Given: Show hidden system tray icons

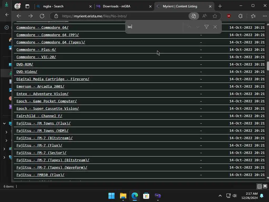Looking at the screenshot, I should (x=220, y=196).
